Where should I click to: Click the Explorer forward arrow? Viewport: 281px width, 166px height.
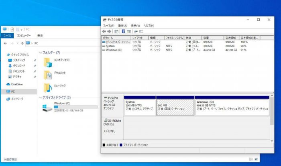coord(12,43)
